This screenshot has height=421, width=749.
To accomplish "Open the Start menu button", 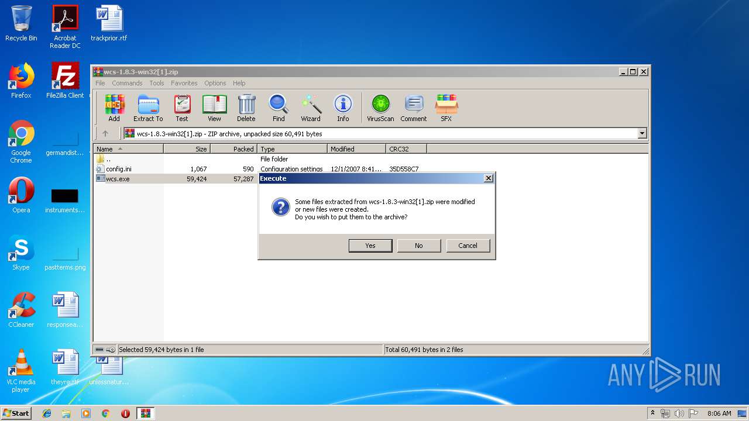I will coord(16,413).
